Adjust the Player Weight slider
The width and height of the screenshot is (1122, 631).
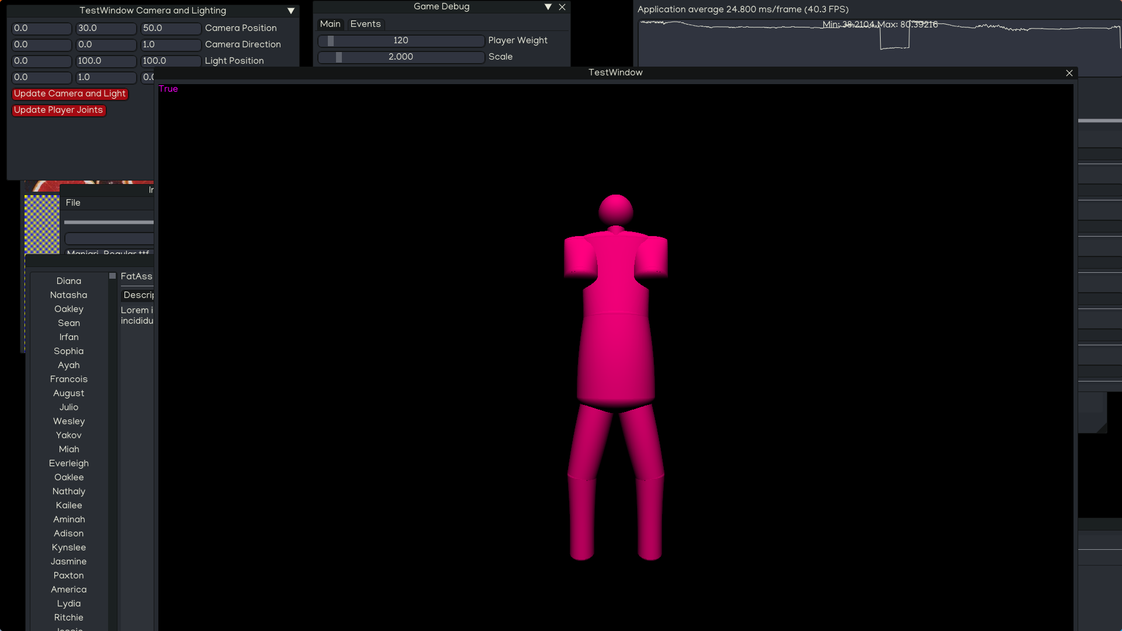400,40
